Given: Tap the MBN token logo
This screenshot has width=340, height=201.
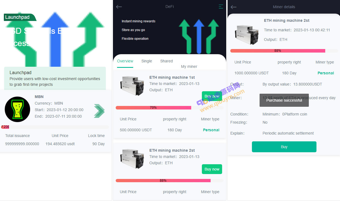Looking at the screenshot, I should [x=18, y=109].
